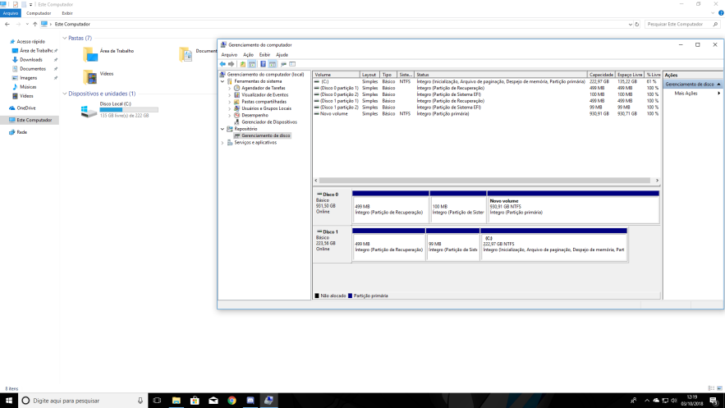Open Visualizador de Eventos node

[264, 94]
